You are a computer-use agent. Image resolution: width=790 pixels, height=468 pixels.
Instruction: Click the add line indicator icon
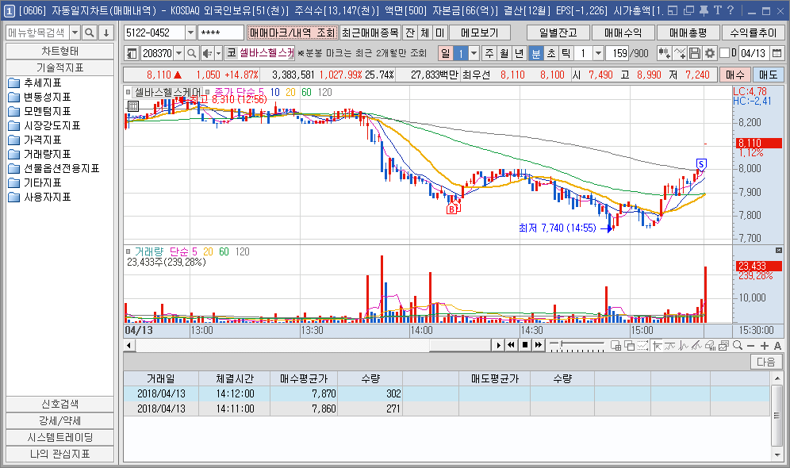coord(679,53)
